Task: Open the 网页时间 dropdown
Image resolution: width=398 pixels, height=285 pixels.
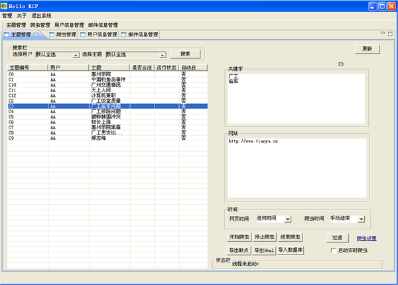Action: pyautogui.click(x=287, y=218)
